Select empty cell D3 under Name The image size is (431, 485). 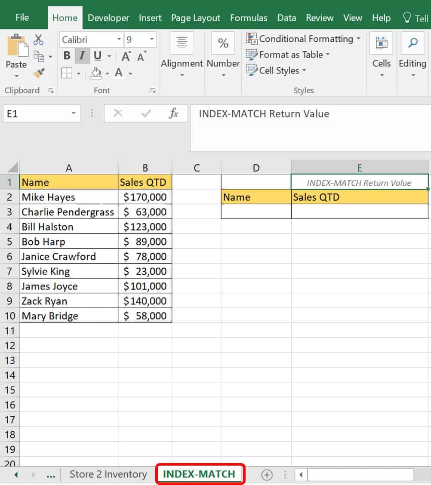256,212
